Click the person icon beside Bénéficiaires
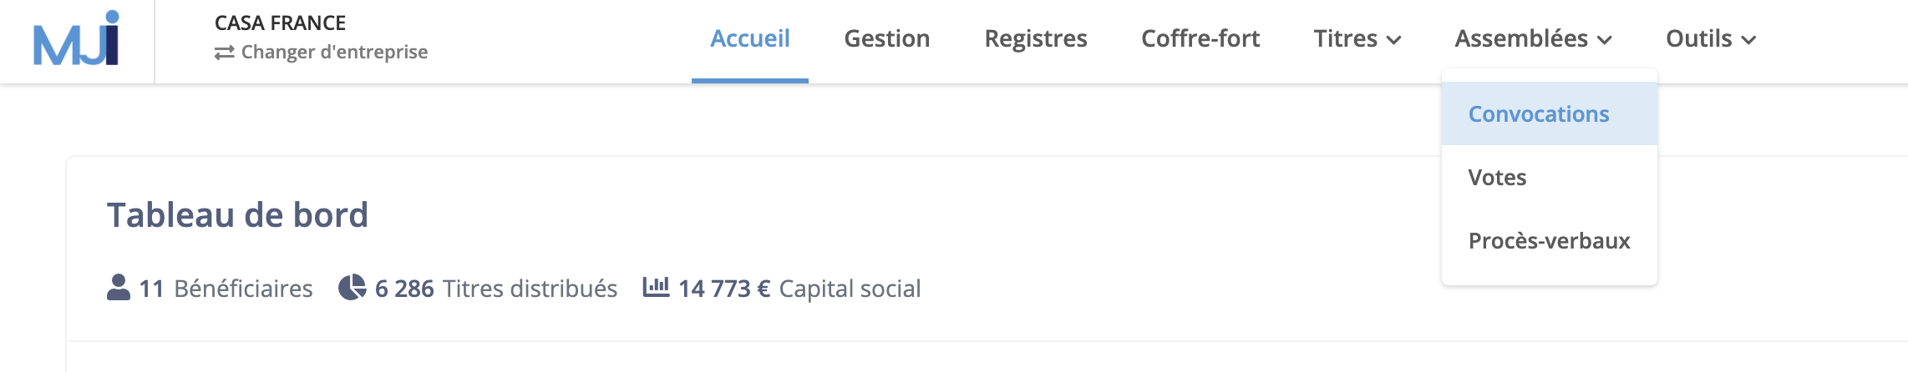Screen dimensions: 1908x372 119,288
